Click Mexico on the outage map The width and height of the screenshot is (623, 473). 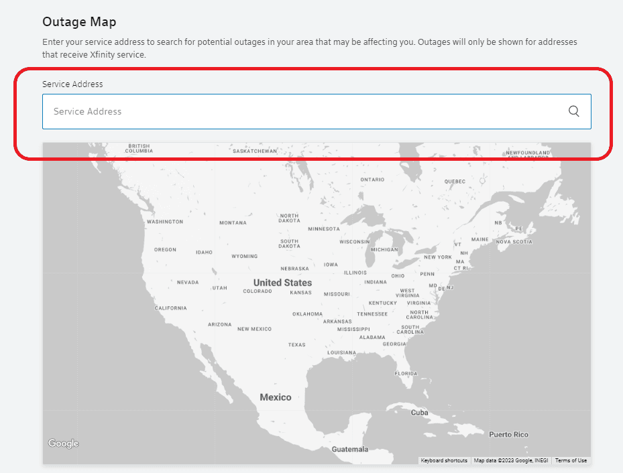tap(276, 397)
